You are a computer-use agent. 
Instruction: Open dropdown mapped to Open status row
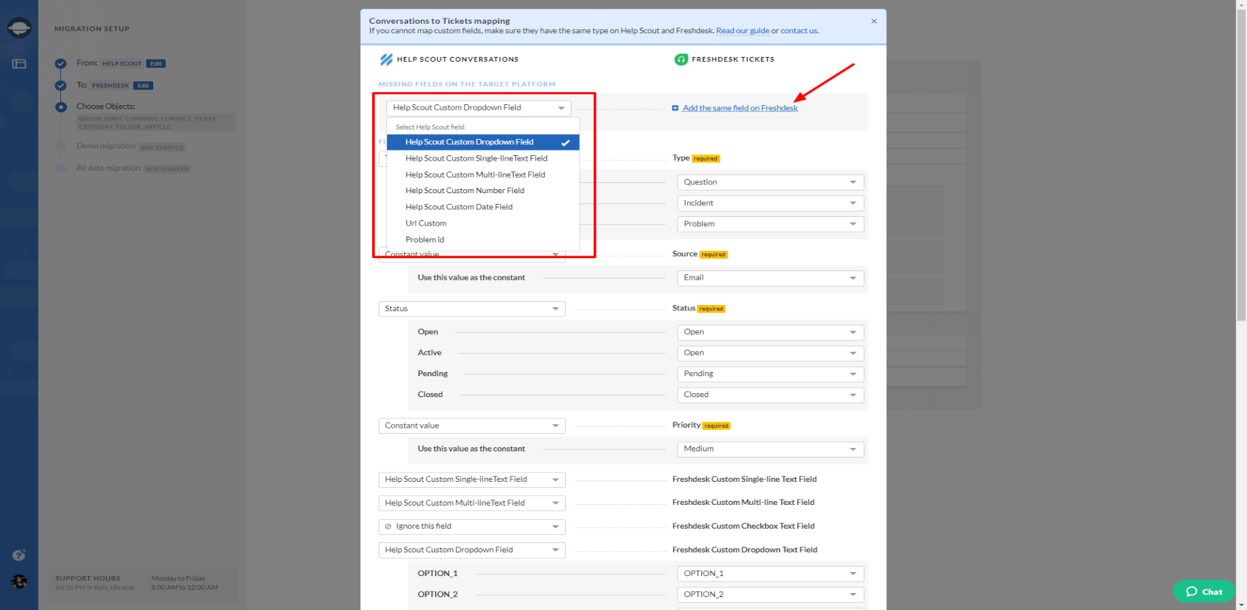771,332
